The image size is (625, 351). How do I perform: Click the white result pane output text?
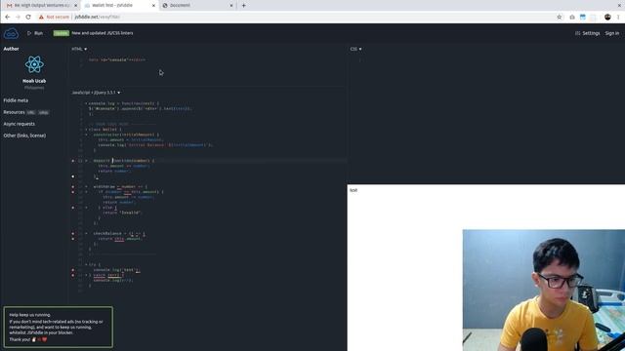pos(354,190)
